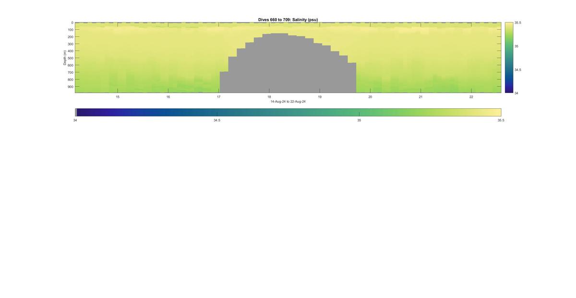This screenshot has width=576, height=298.
Task: Click the depth tick label "100"
Action: 71,30
